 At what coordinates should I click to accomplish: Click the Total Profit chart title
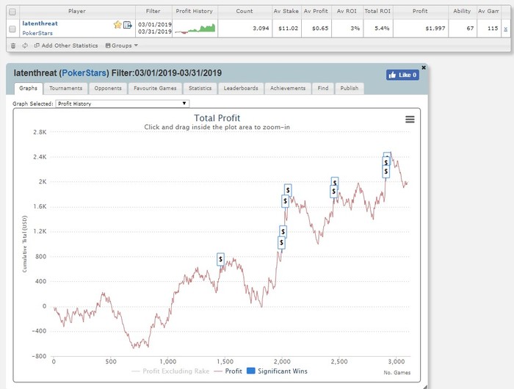pos(217,118)
